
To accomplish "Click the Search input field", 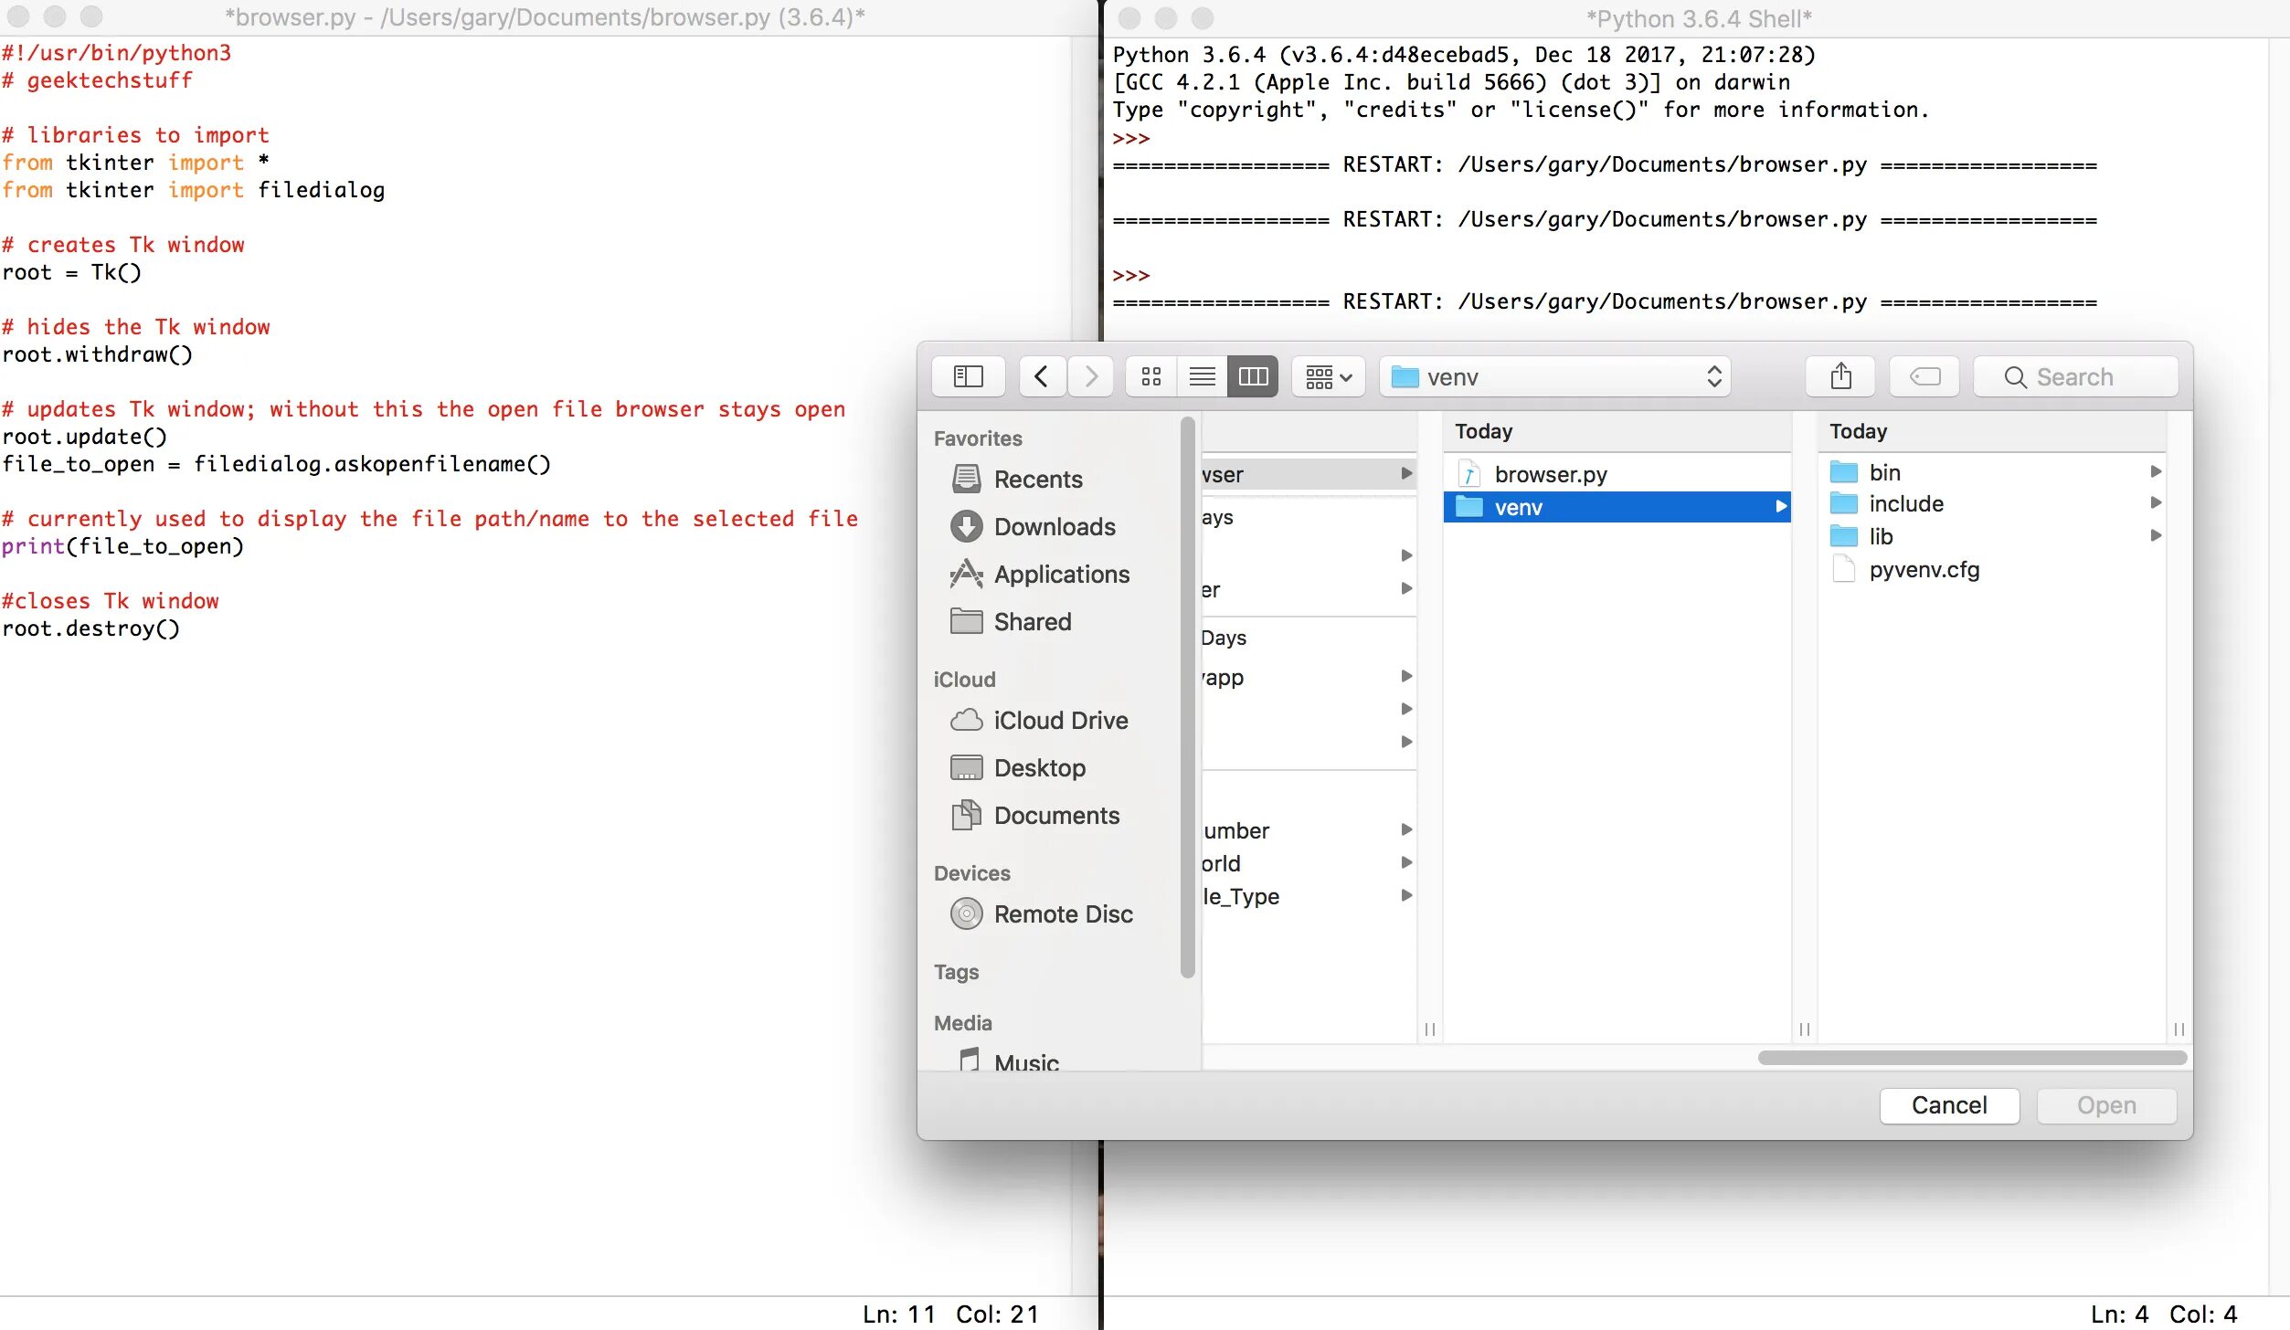I will 2074,377.
